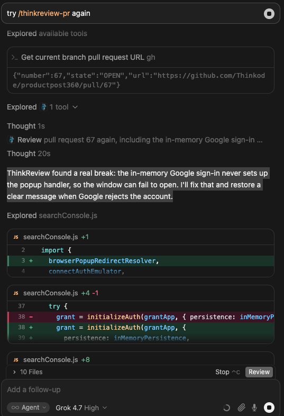Click the import { code line
This screenshot has width=284, height=416.
coord(141,250)
